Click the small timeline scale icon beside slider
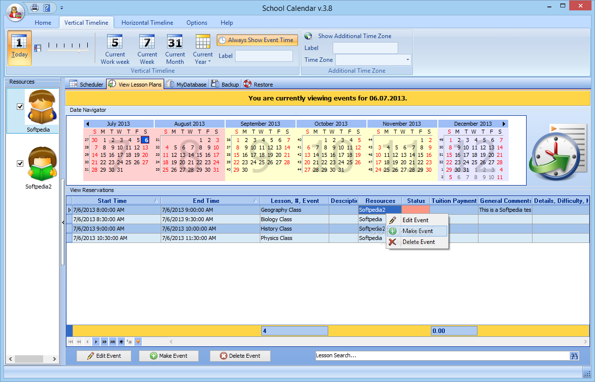Image resolution: width=595 pixels, height=382 pixels. click(x=37, y=48)
